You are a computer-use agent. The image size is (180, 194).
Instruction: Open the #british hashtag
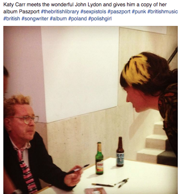[12, 19]
